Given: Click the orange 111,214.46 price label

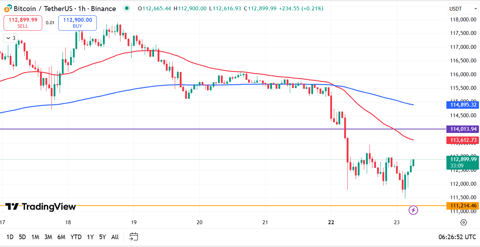Looking at the screenshot, I should (463, 206).
